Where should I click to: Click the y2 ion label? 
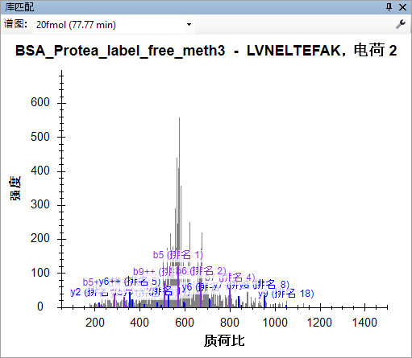tap(76, 292)
